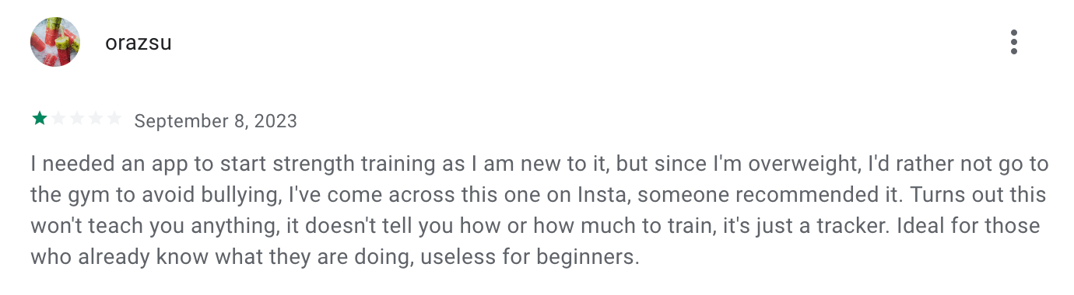The image size is (1074, 295).
Task: Click the username orazsu
Action: coord(139,43)
